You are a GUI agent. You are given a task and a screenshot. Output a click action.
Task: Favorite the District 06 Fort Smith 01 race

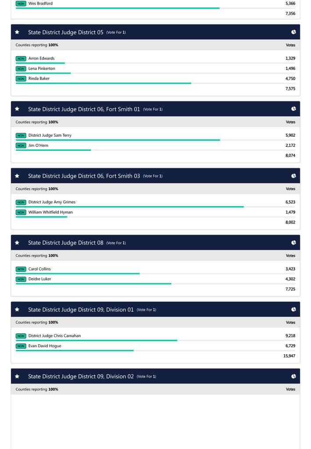click(17, 109)
